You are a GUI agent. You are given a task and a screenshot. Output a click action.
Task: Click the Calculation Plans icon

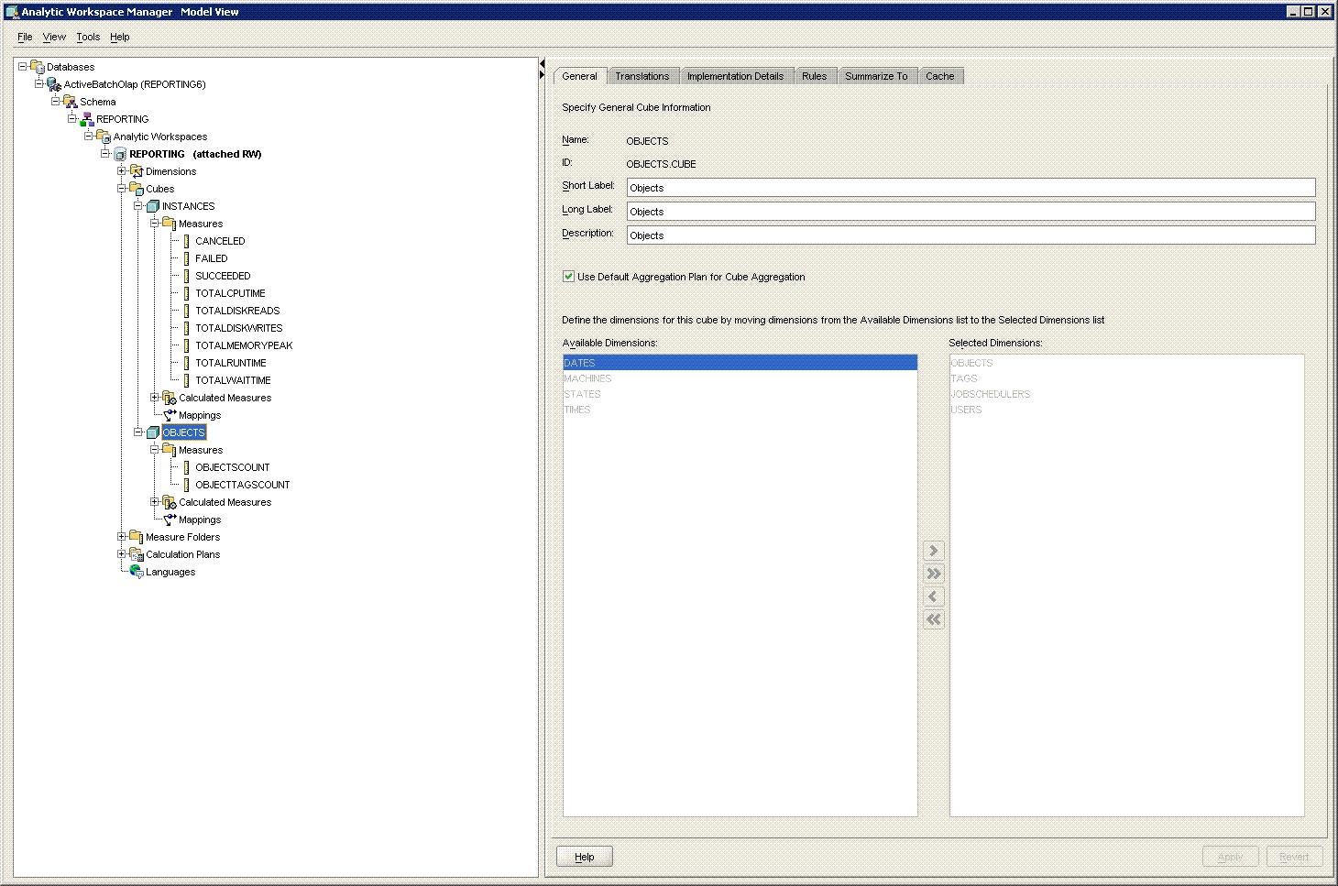tap(137, 554)
